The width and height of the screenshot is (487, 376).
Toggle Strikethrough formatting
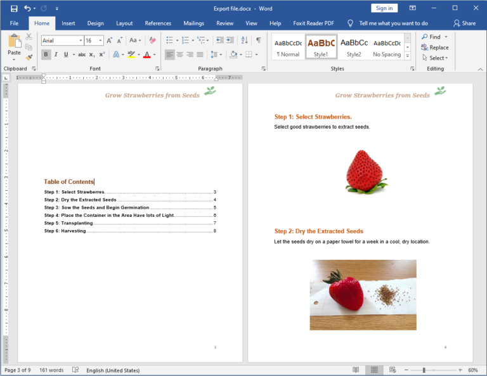click(x=82, y=55)
